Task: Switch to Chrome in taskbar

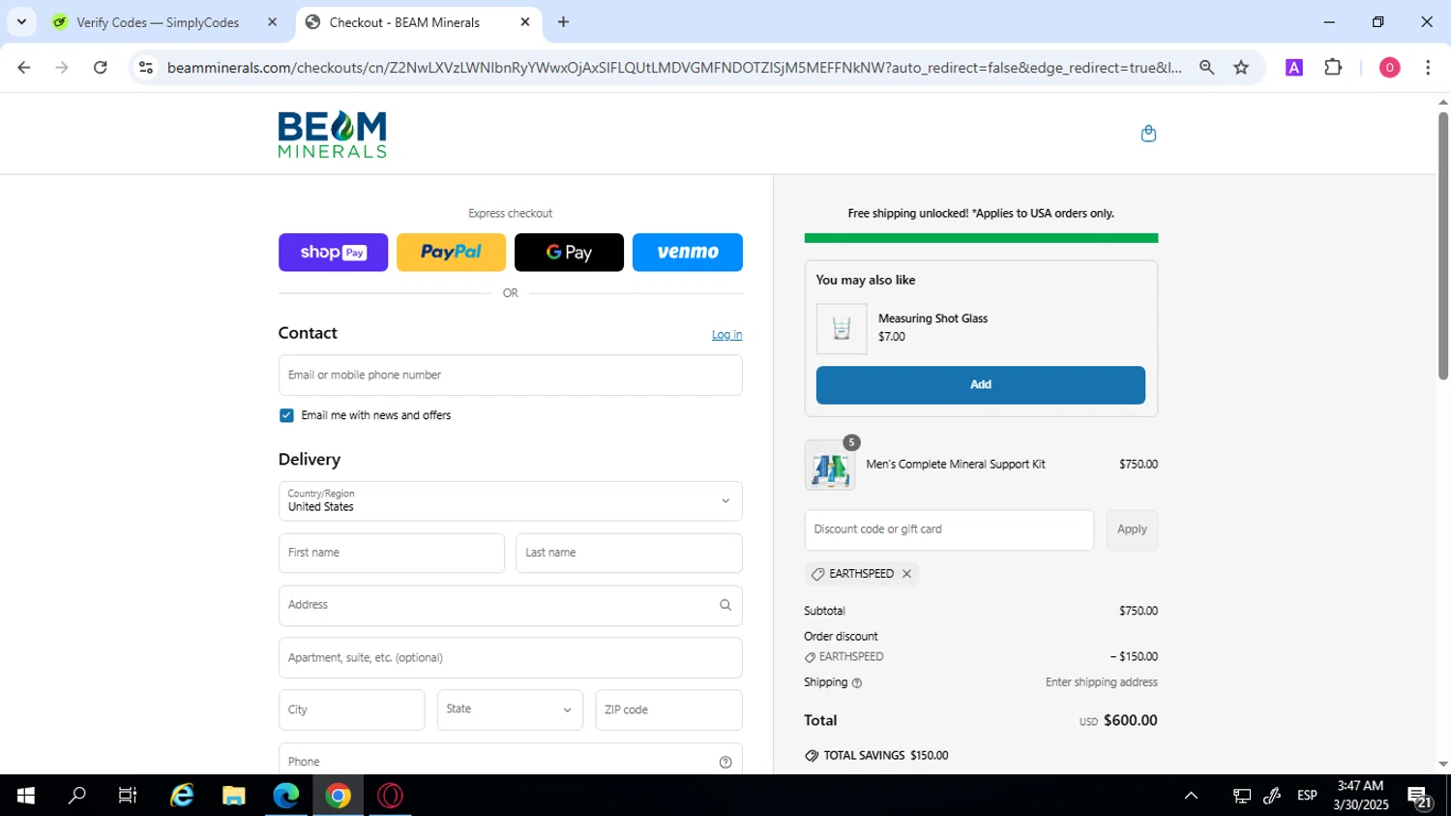Action: (339, 796)
